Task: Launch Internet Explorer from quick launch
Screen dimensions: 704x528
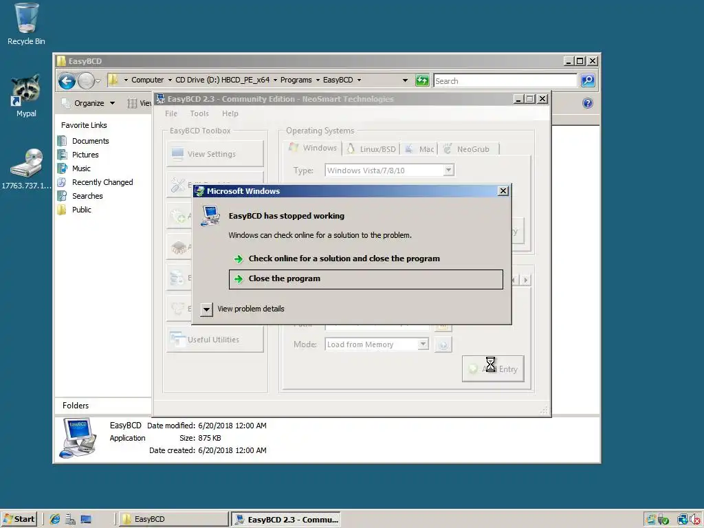Action: 55,519
